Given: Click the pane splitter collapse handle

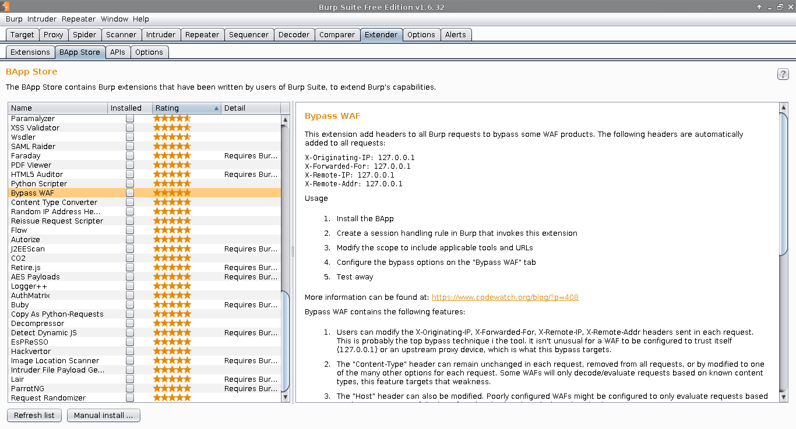Looking at the screenshot, I should tap(293, 251).
